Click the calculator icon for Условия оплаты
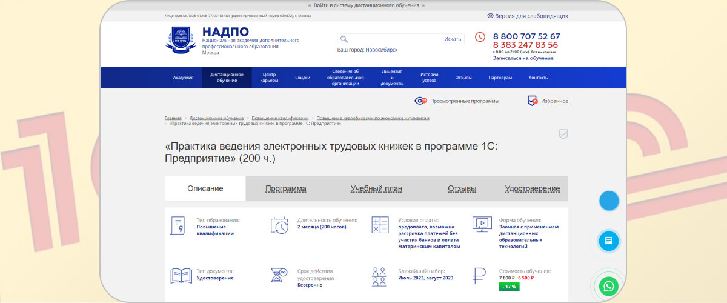The image size is (727, 303). [x=380, y=225]
